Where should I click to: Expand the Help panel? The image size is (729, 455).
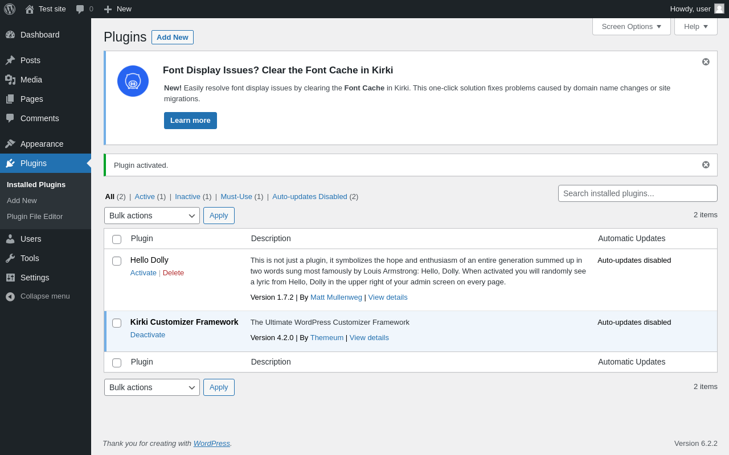(x=695, y=26)
